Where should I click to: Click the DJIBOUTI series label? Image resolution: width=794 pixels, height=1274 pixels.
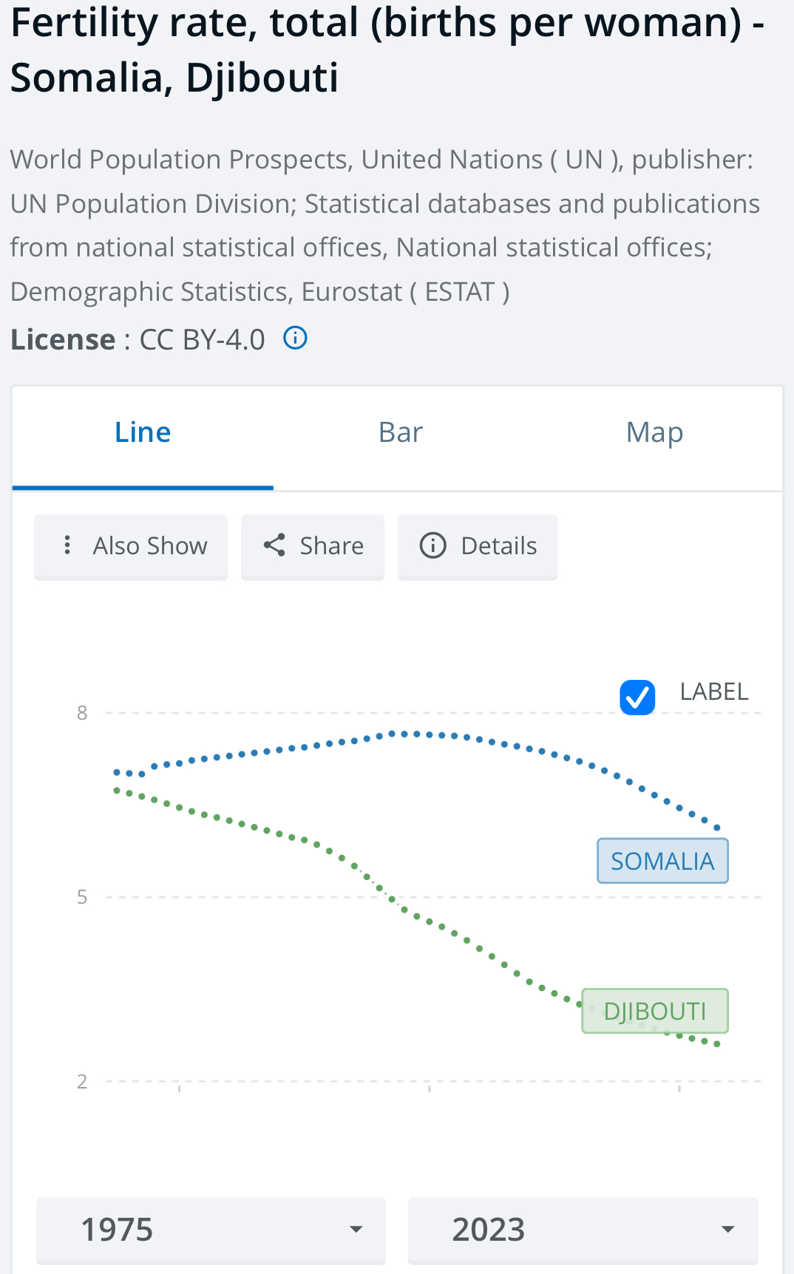point(655,1011)
